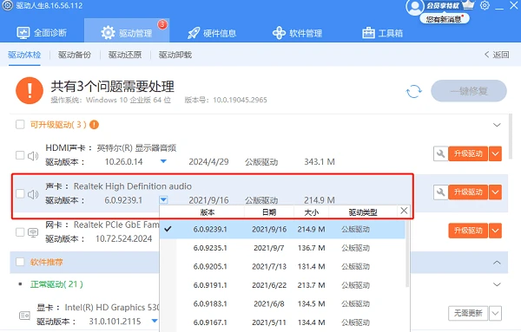Open the 工具箱 tab
Viewport: 521px width, 332px height.
(382, 33)
